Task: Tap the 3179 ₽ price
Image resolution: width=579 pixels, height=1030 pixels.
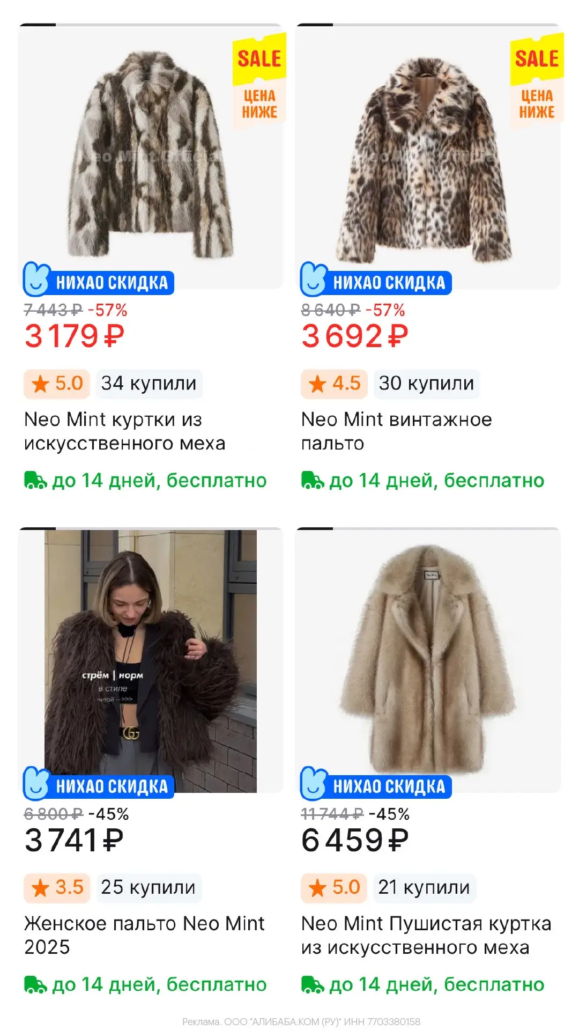Action: 75,336
